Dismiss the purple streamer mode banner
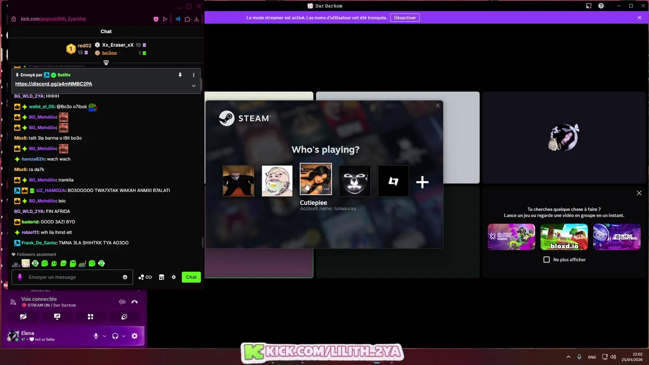The width and height of the screenshot is (649, 365). 639,18
